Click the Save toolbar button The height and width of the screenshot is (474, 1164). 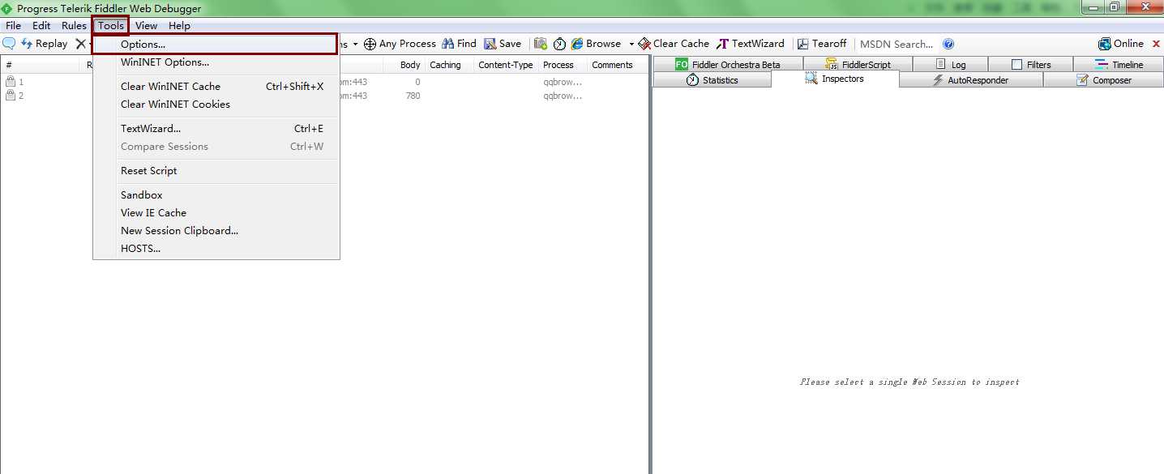(503, 44)
